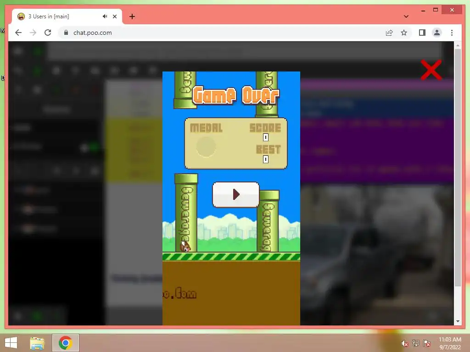The height and width of the screenshot is (352, 470).
Task: Open the Chrome three-dot menu
Action: (452, 33)
